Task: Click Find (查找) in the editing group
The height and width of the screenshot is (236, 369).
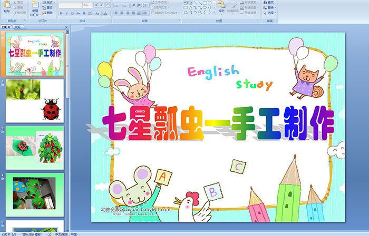Action: (x=269, y=2)
